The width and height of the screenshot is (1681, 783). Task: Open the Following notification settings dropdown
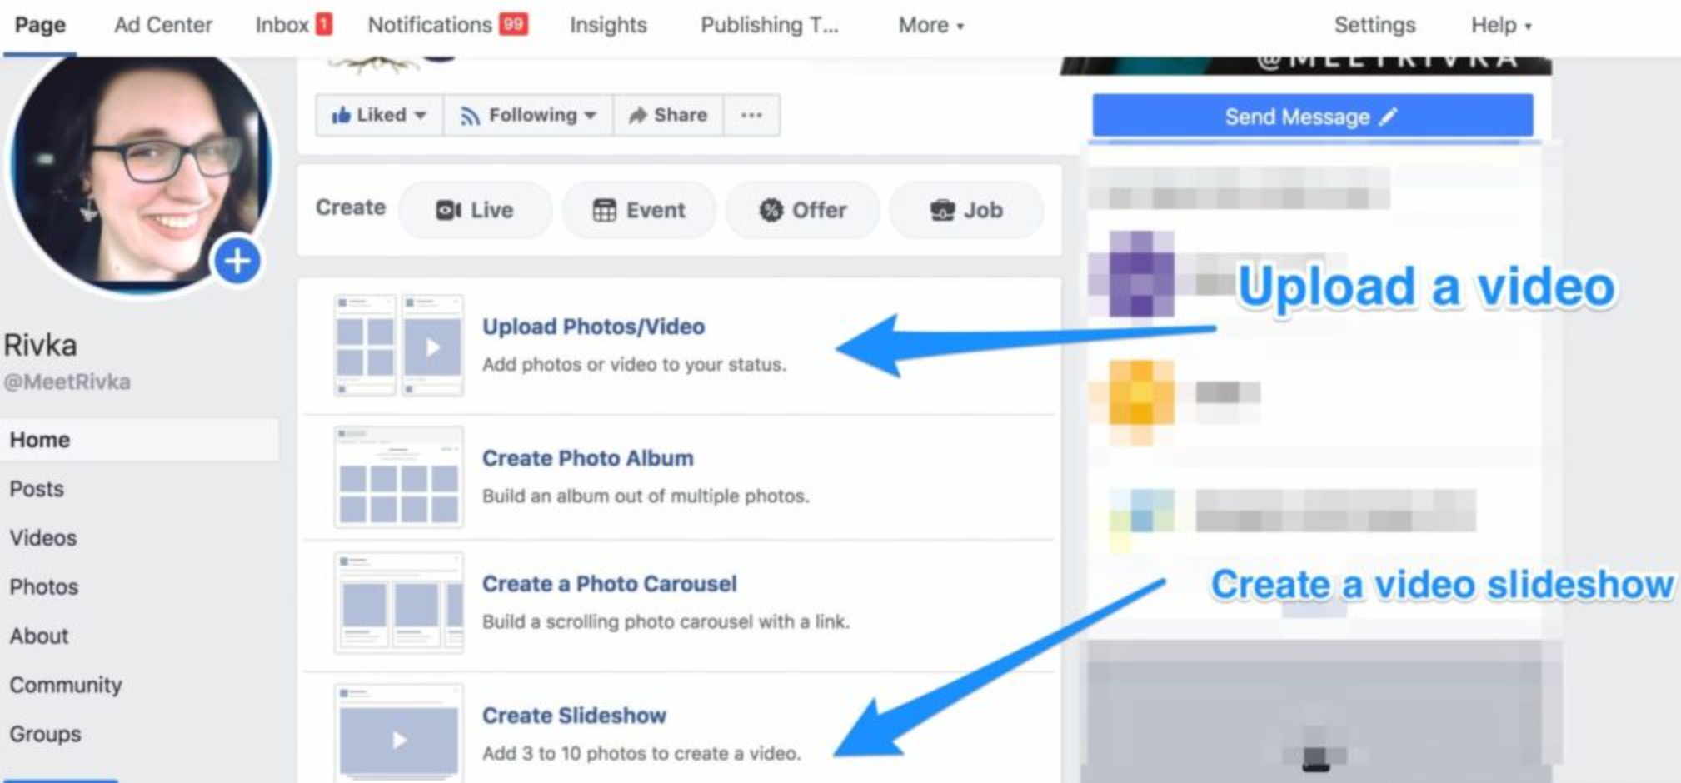pyautogui.click(x=526, y=115)
